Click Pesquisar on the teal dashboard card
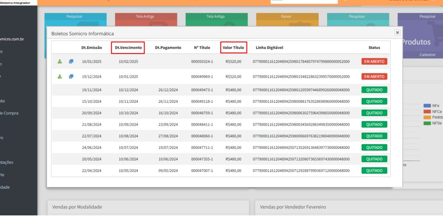This screenshot has width=443, height=221. click(x=357, y=16)
